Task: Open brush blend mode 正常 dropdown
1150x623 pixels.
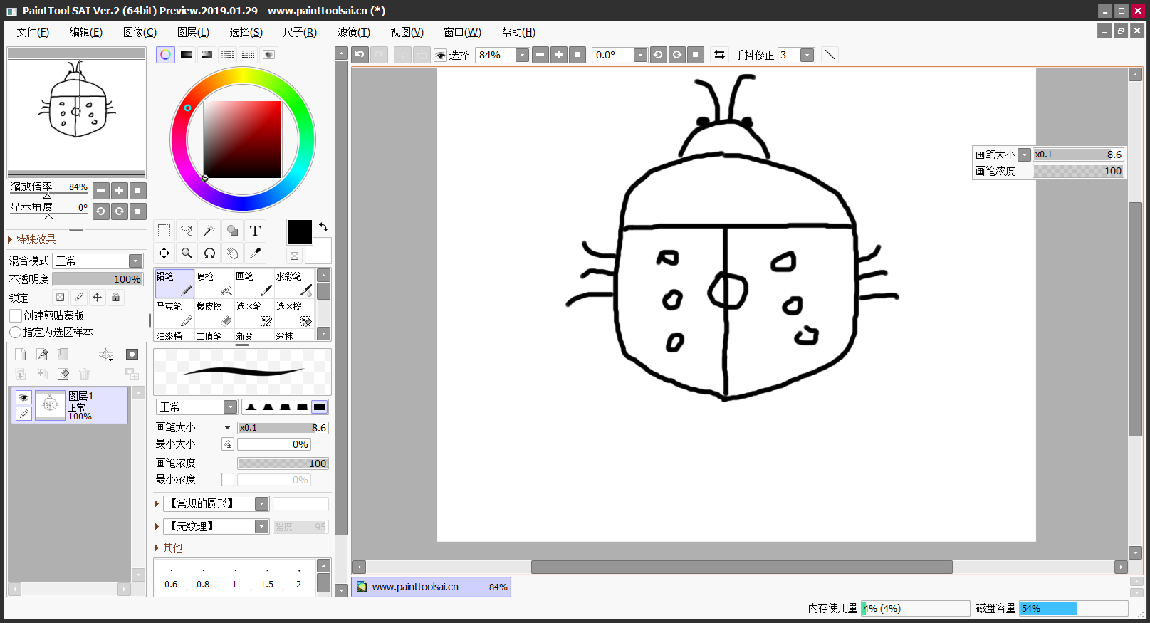Action: (x=230, y=407)
